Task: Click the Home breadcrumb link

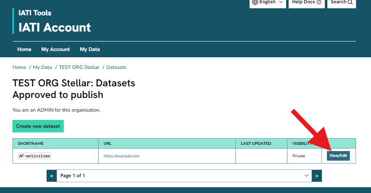Action: pyautogui.click(x=19, y=67)
